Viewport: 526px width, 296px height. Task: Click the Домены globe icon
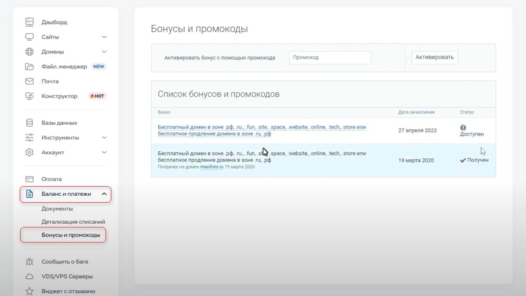(29, 52)
